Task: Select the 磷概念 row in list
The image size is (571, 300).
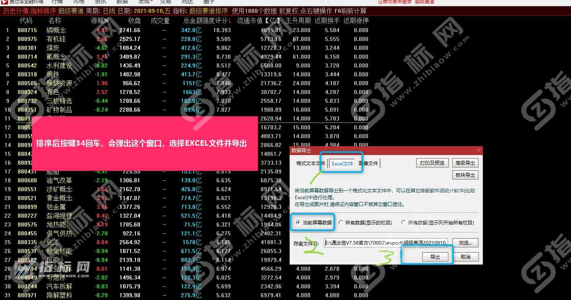Action: pos(56,30)
